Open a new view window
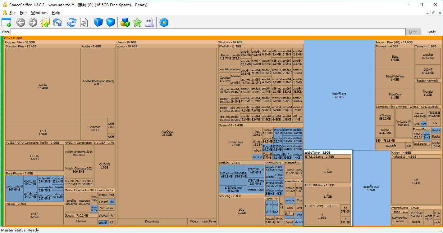The width and height of the screenshot is (443, 233). (6, 22)
